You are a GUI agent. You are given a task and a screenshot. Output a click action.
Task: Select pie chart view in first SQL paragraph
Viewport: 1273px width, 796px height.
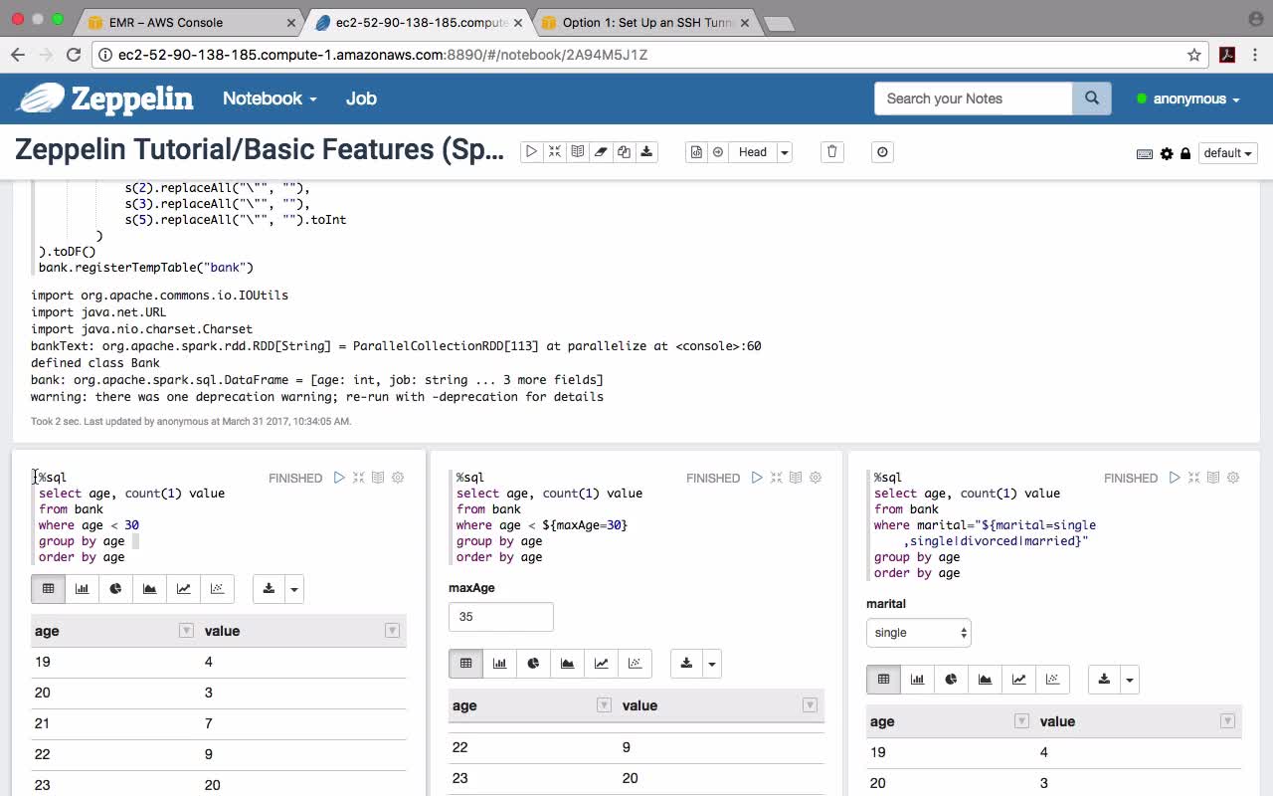115,589
